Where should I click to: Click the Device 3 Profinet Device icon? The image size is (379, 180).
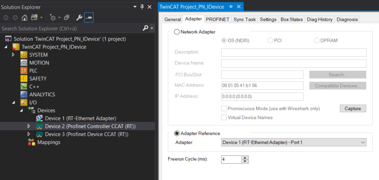39,134
